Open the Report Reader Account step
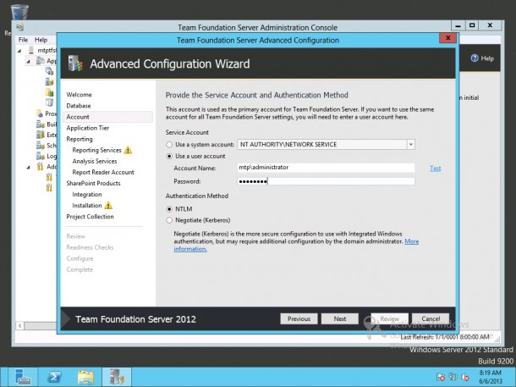This screenshot has height=387, width=516. [103, 172]
